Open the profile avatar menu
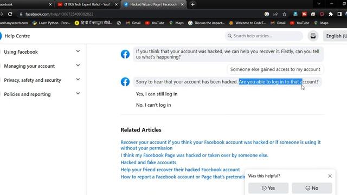The width and height of the screenshot is (347, 195). click(313, 36)
